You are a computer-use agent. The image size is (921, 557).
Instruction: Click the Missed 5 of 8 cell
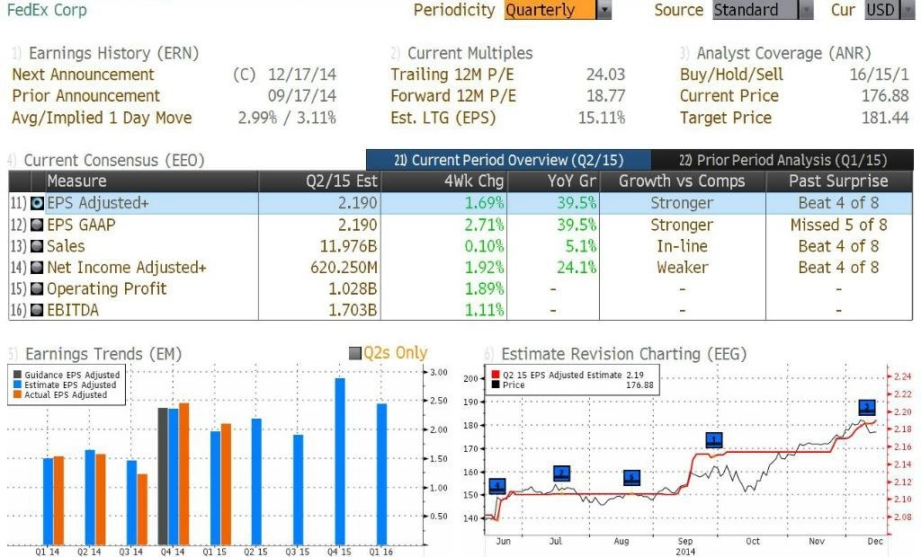coord(839,225)
